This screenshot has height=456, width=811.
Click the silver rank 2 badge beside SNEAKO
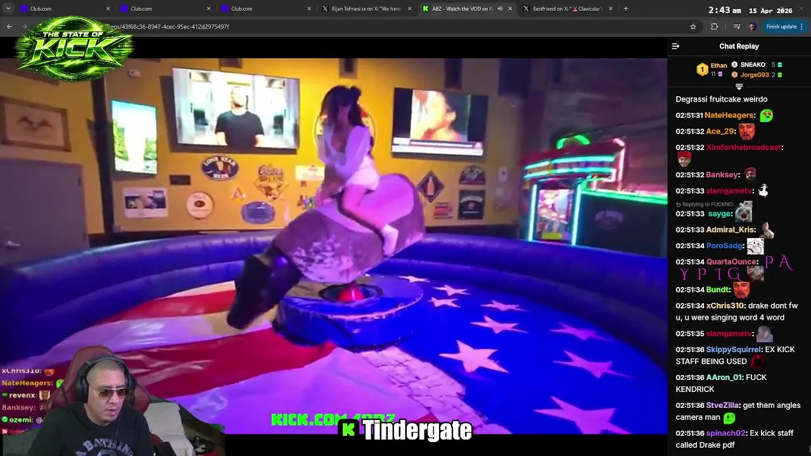pos(734,65)
